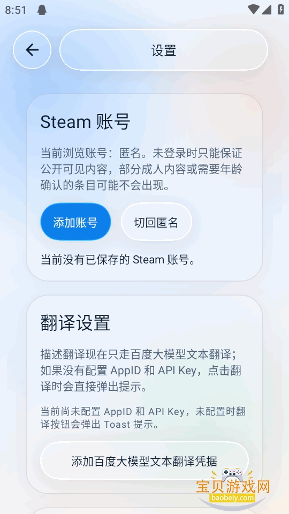Viewport: 289px width, 514px height.
Task: Tap the partially visible card at bottom
Action: tap(144, 511)
